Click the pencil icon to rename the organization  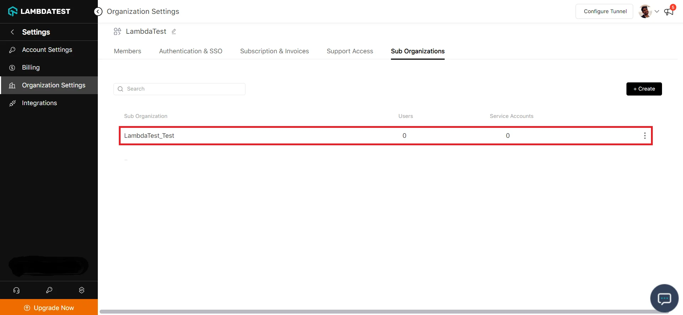[174, 32]
